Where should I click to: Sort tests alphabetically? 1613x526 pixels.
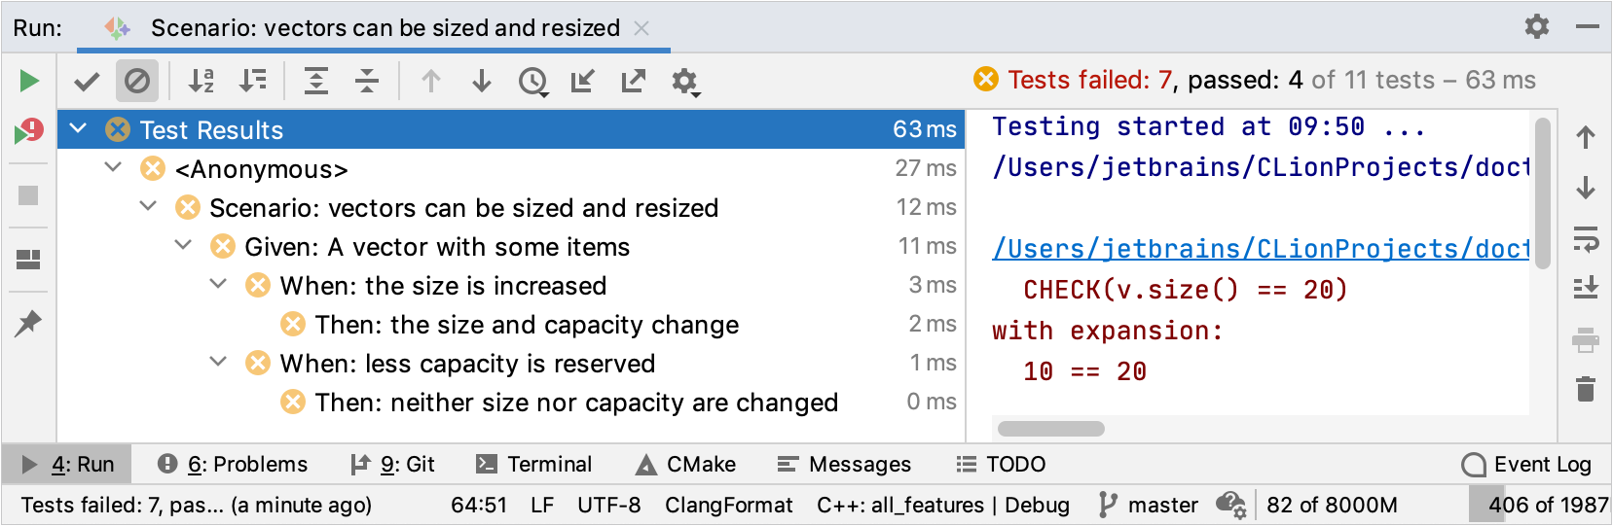tap(202, 82)
